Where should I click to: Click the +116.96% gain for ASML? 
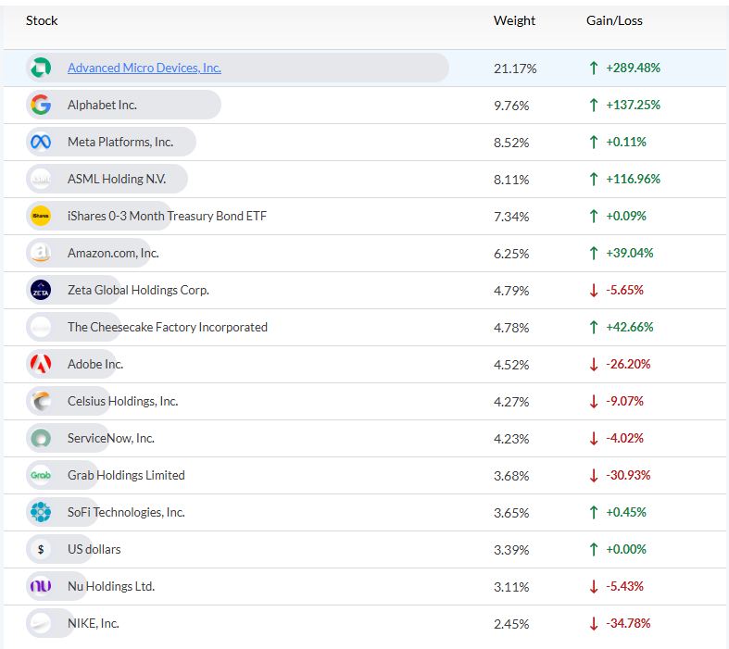pyautogui.click(x=633, y=179)
